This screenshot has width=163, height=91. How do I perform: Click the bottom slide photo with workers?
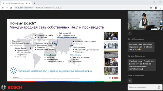click(111, 71)
